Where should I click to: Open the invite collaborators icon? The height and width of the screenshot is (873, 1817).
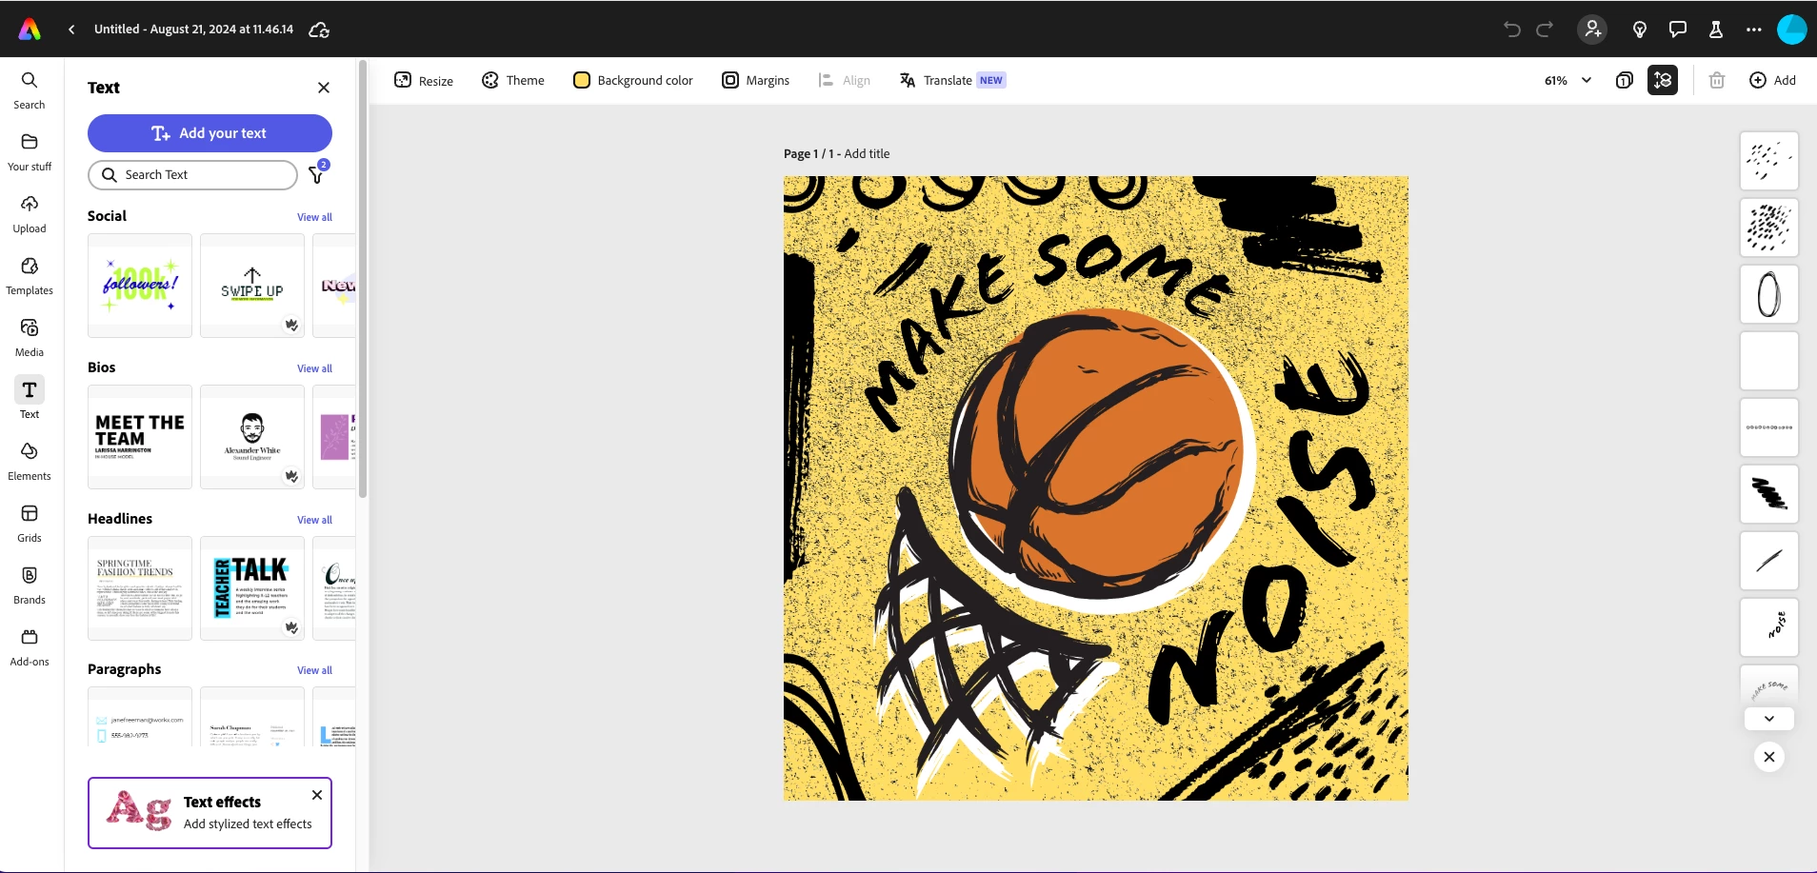click(x=1592, y=30)
